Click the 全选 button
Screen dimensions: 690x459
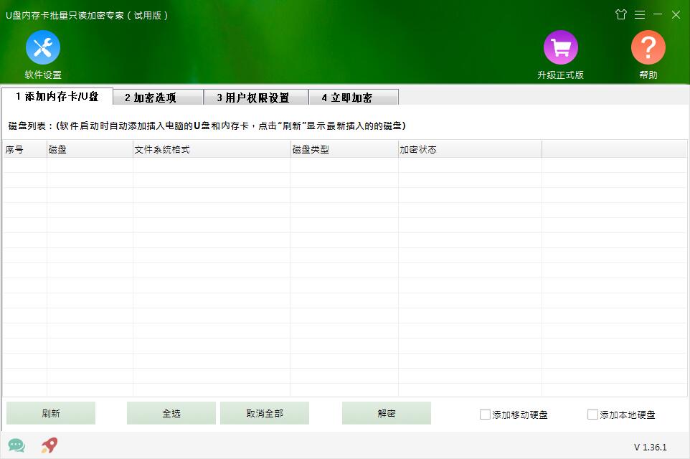pyautogui.click(x=171, y=413)
